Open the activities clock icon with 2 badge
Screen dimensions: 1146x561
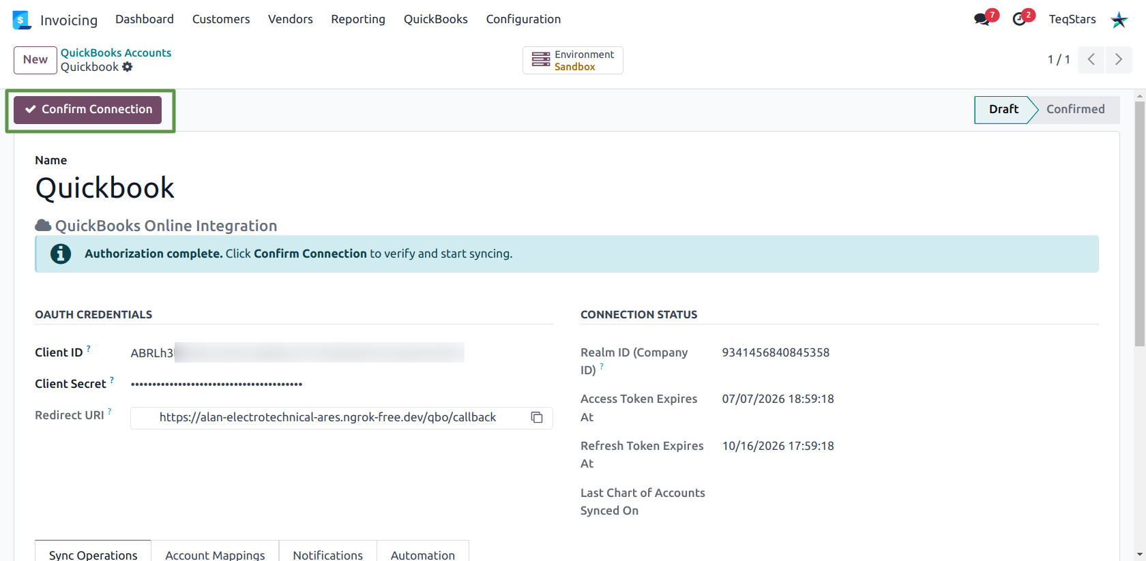coord(1019,19)
